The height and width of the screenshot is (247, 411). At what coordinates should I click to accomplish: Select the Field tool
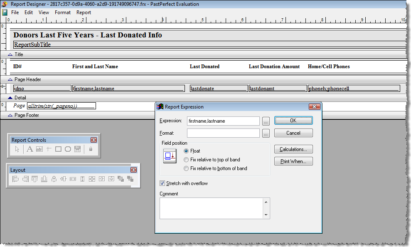39,149
